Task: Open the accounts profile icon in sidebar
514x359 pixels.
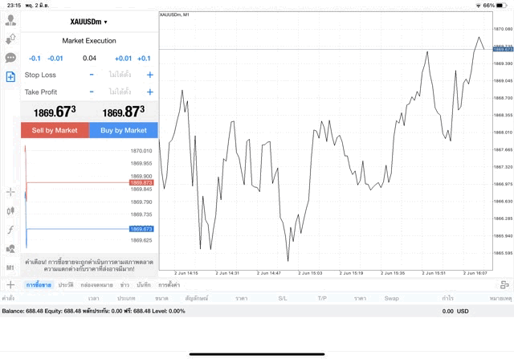Action: pyautogui.click(x=10, y=20)
